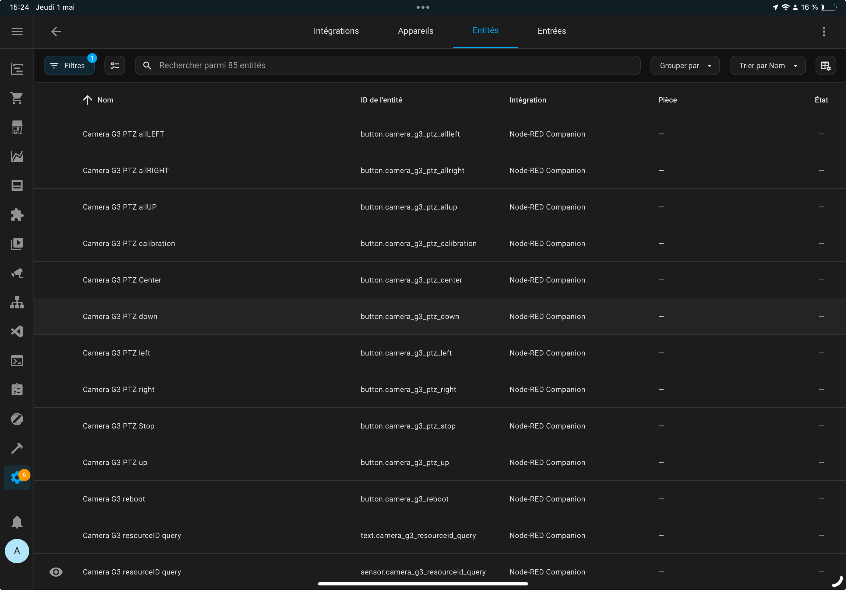
Task: Go back with the arrow button
Action: pos(56,31)
